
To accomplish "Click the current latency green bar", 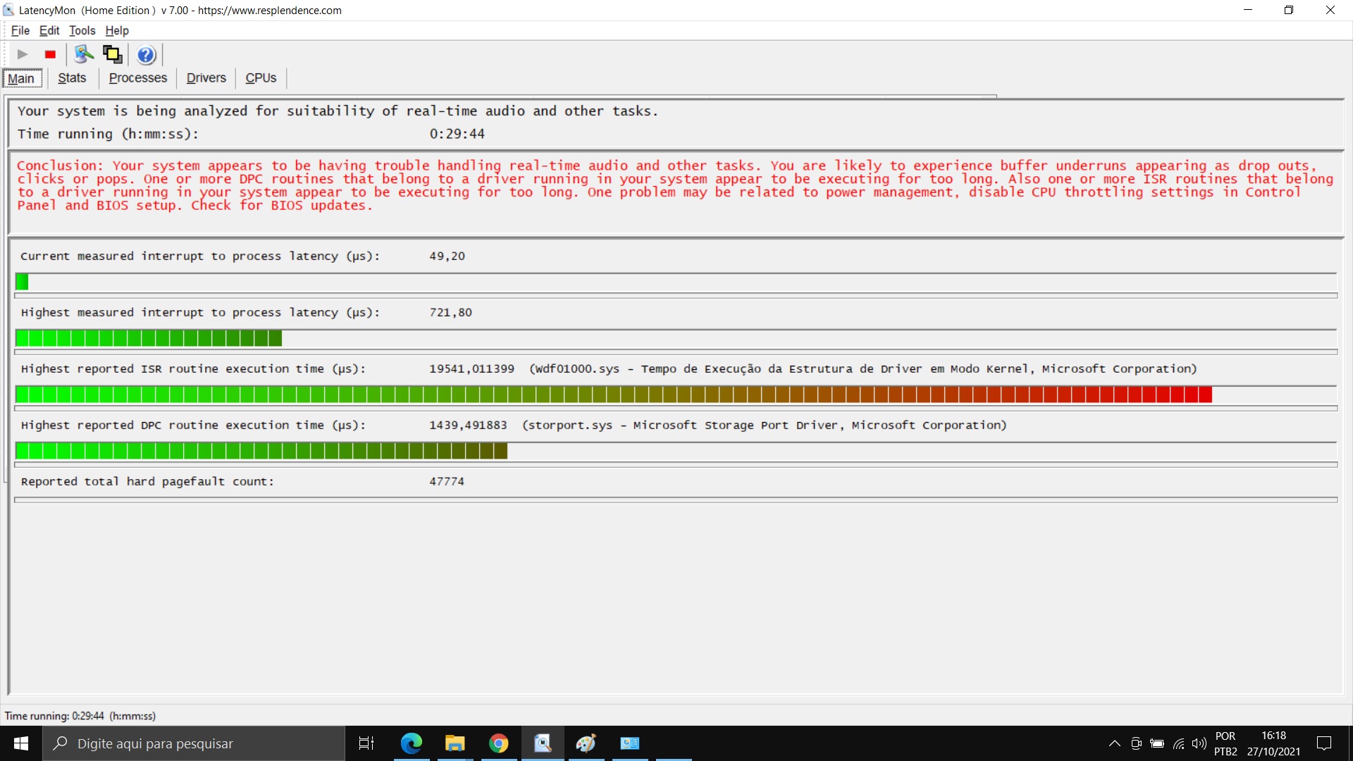I will point(22,282).
